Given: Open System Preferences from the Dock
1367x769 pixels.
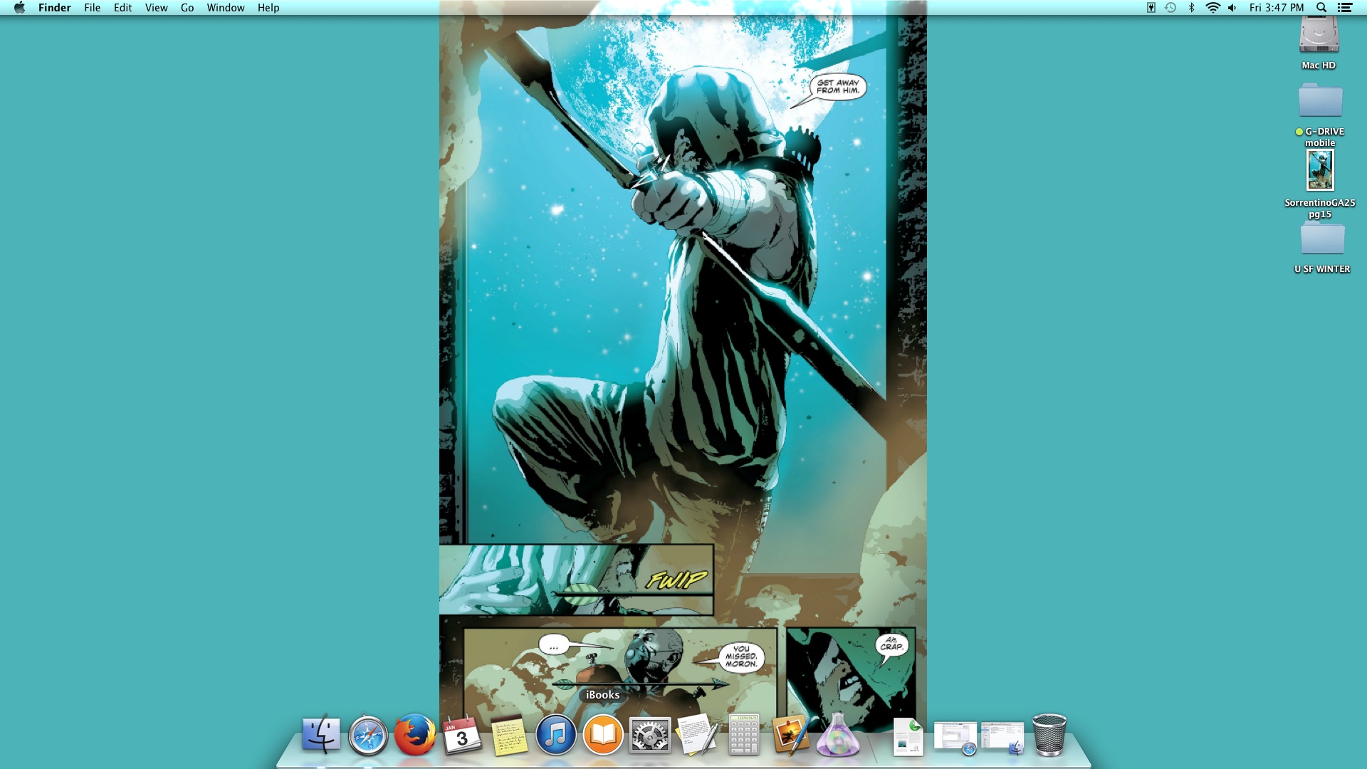Looking at the screenshot, I should tap(650, 736).
